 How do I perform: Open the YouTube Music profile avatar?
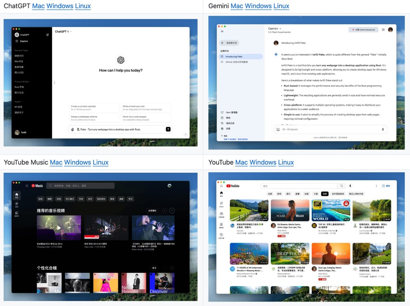point(170,186)
